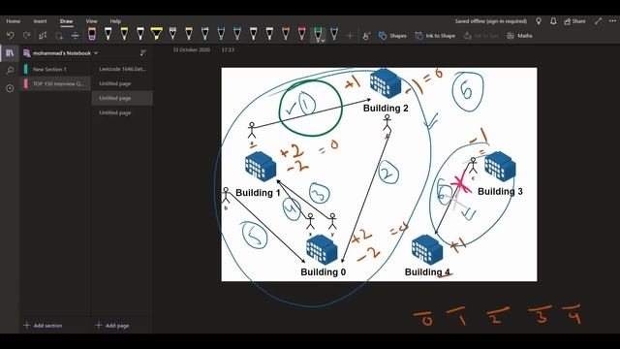Select the blue pen after the green pen
Image resolution: width=620 pixels, height=349 pixels.
(x=334, y=34)
